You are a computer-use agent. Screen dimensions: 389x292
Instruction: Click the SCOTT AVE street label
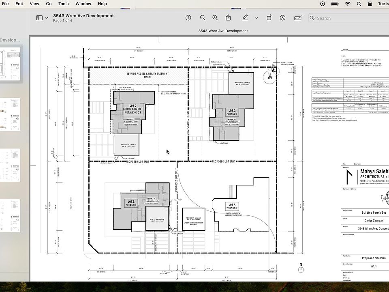(x=71, y=203)
